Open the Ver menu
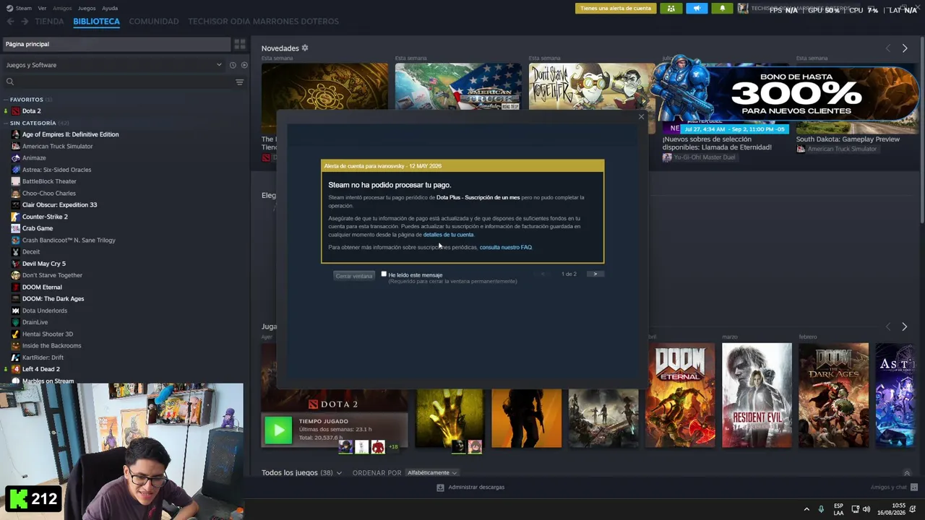 [x=42, y=9]
